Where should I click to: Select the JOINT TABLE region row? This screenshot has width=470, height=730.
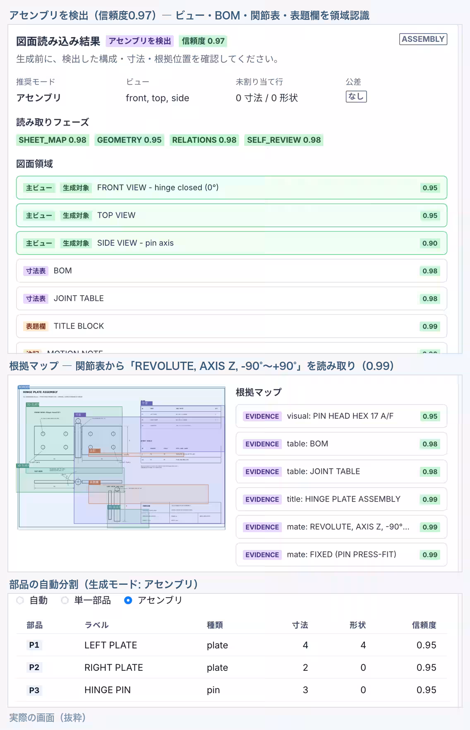[x=232, y=299]
